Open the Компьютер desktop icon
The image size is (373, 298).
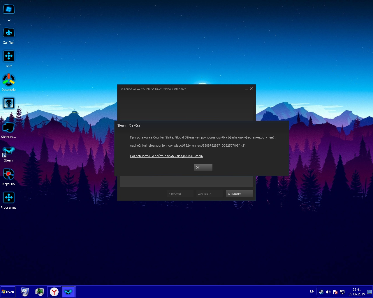[x=8, y=130]
